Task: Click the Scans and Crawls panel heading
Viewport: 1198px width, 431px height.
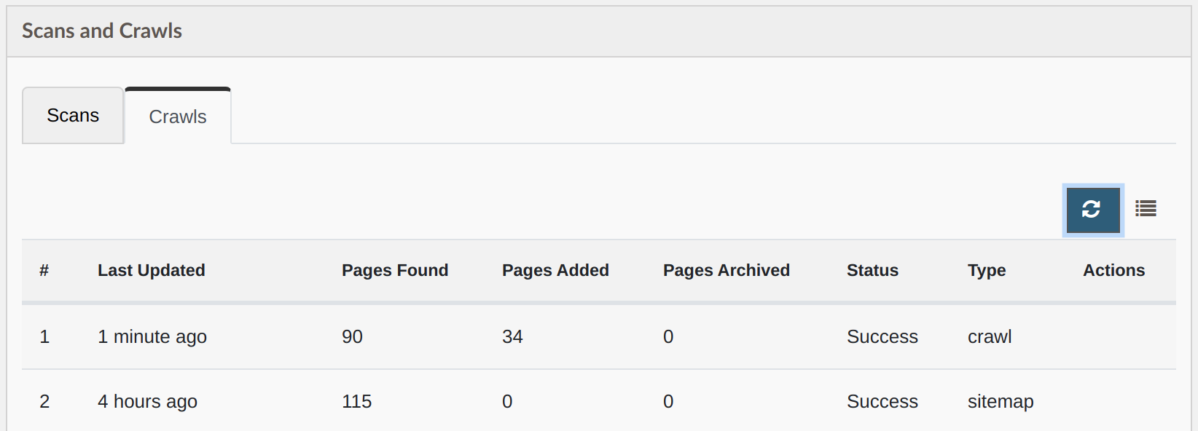Action: 102,31
